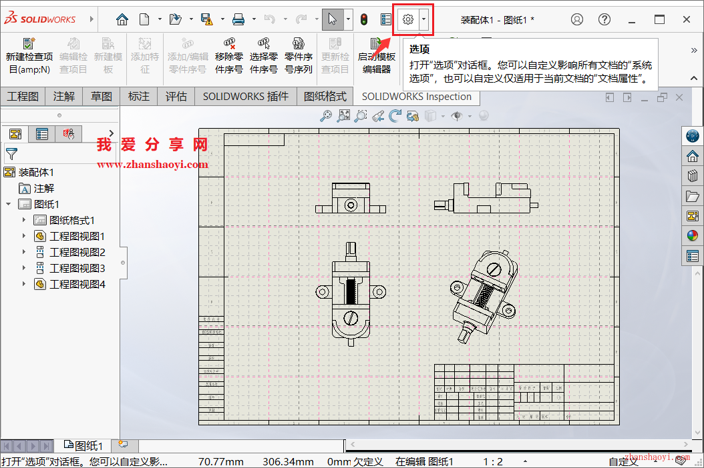
Task: Click sheet scale 1 : 2 in status bar
Action: [x=492, y=462]
